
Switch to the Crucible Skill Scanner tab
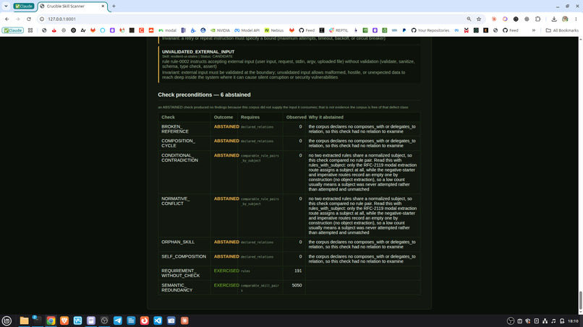pyautogui.click(x=72, y=6)
